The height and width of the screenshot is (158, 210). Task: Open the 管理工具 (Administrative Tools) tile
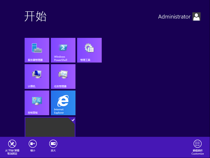tap(89, 50)
